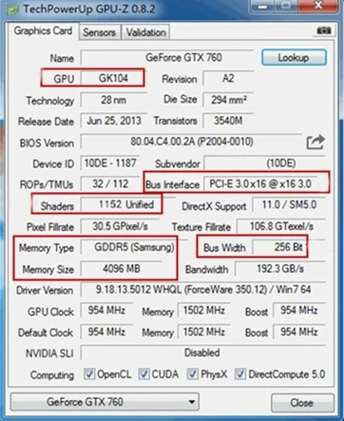Image resolution: width=344 pixels, height=421 pixels.
Task: Click the Release Date field Jun 25, 2013
Action: coord(114,121)
